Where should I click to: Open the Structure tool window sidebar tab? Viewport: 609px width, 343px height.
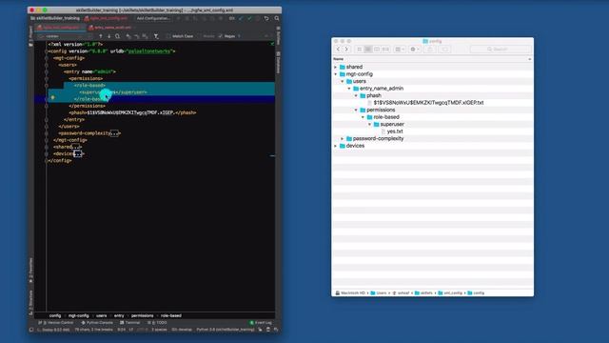click(x=30, y=302)
